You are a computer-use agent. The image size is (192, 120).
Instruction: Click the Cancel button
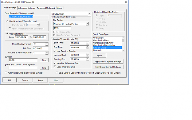(25, 80)
